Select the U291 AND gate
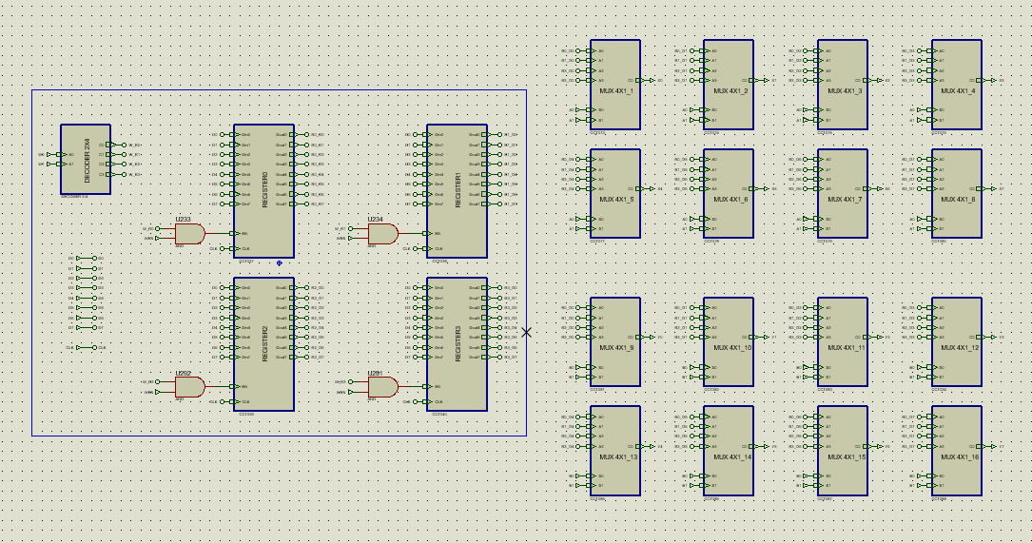The width and height of the screenshot is (1032, 543). 382,386
